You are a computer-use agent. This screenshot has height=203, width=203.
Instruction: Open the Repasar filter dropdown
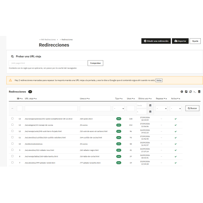(161, 108)
